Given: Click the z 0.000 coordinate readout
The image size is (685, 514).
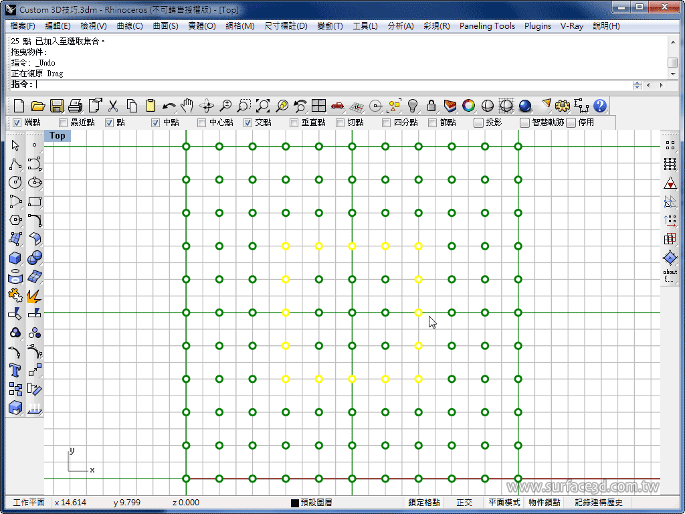Looking at the screenshot, I should tap(186, 503).
